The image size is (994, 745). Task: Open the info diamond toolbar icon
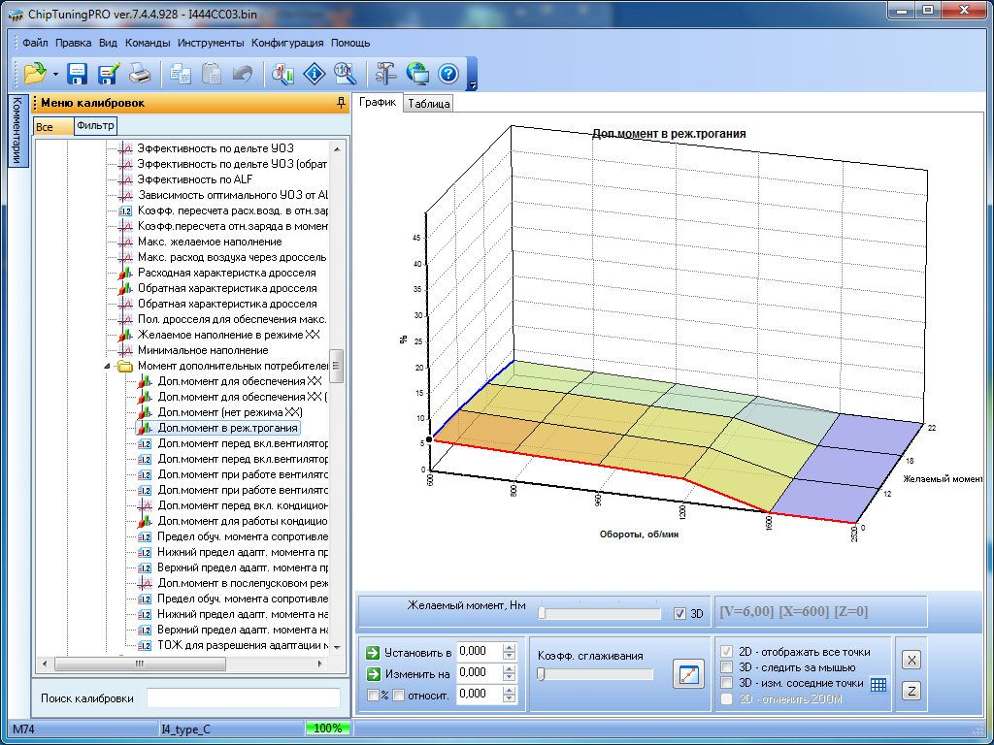click(314, 73)
